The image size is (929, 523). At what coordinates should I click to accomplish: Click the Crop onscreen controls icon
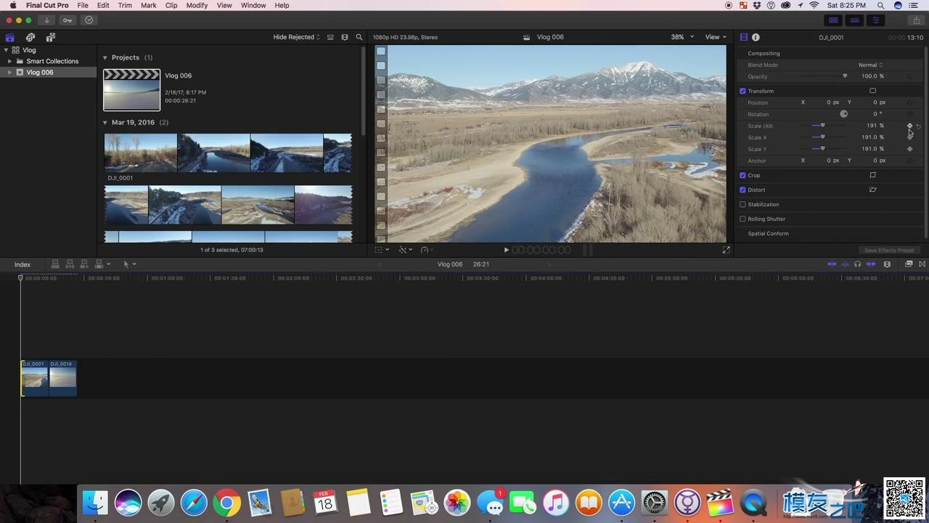tap(873, 175)
